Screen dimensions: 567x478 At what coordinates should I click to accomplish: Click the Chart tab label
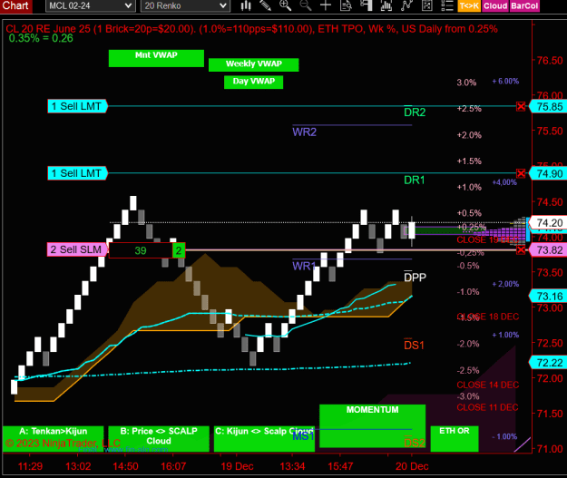click(15, 5)
